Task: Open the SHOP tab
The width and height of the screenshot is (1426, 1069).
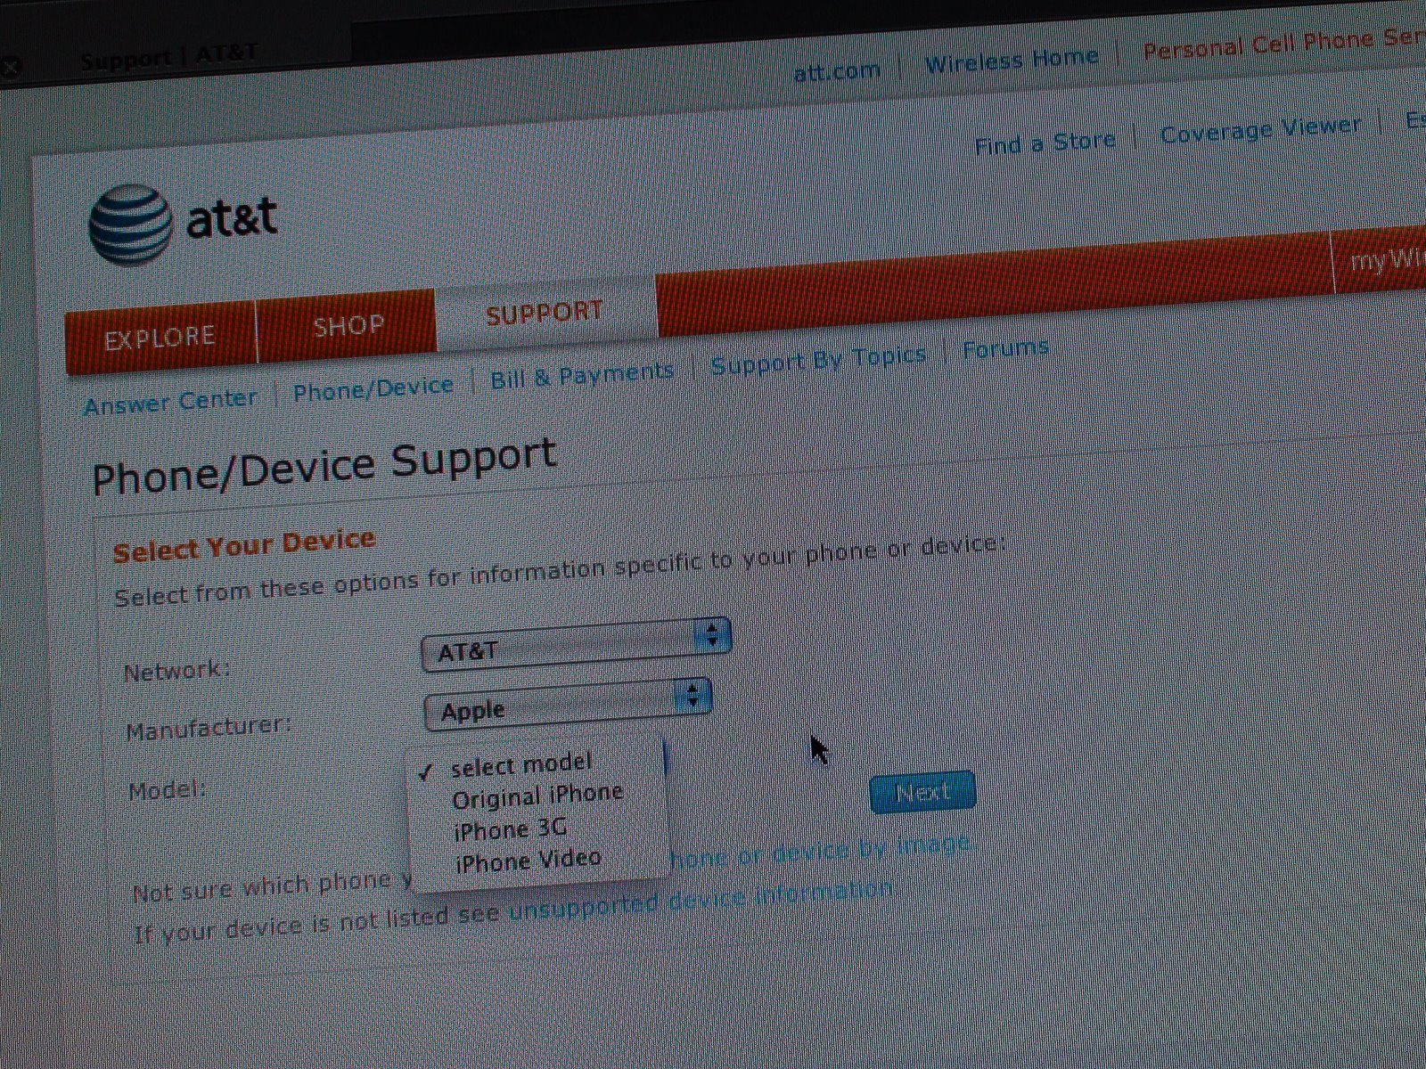Action: [x=348, y=325]
